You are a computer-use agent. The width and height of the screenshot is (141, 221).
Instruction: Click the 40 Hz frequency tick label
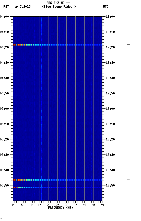[84, 205]
